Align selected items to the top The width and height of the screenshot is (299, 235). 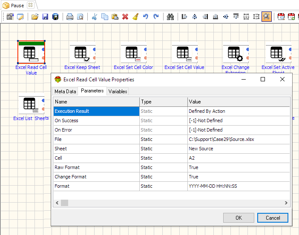click(236, 17)
